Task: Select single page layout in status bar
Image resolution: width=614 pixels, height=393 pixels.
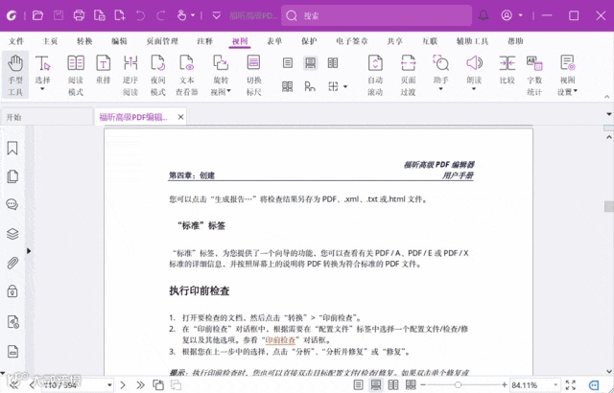Action: [x=358, y=384]
